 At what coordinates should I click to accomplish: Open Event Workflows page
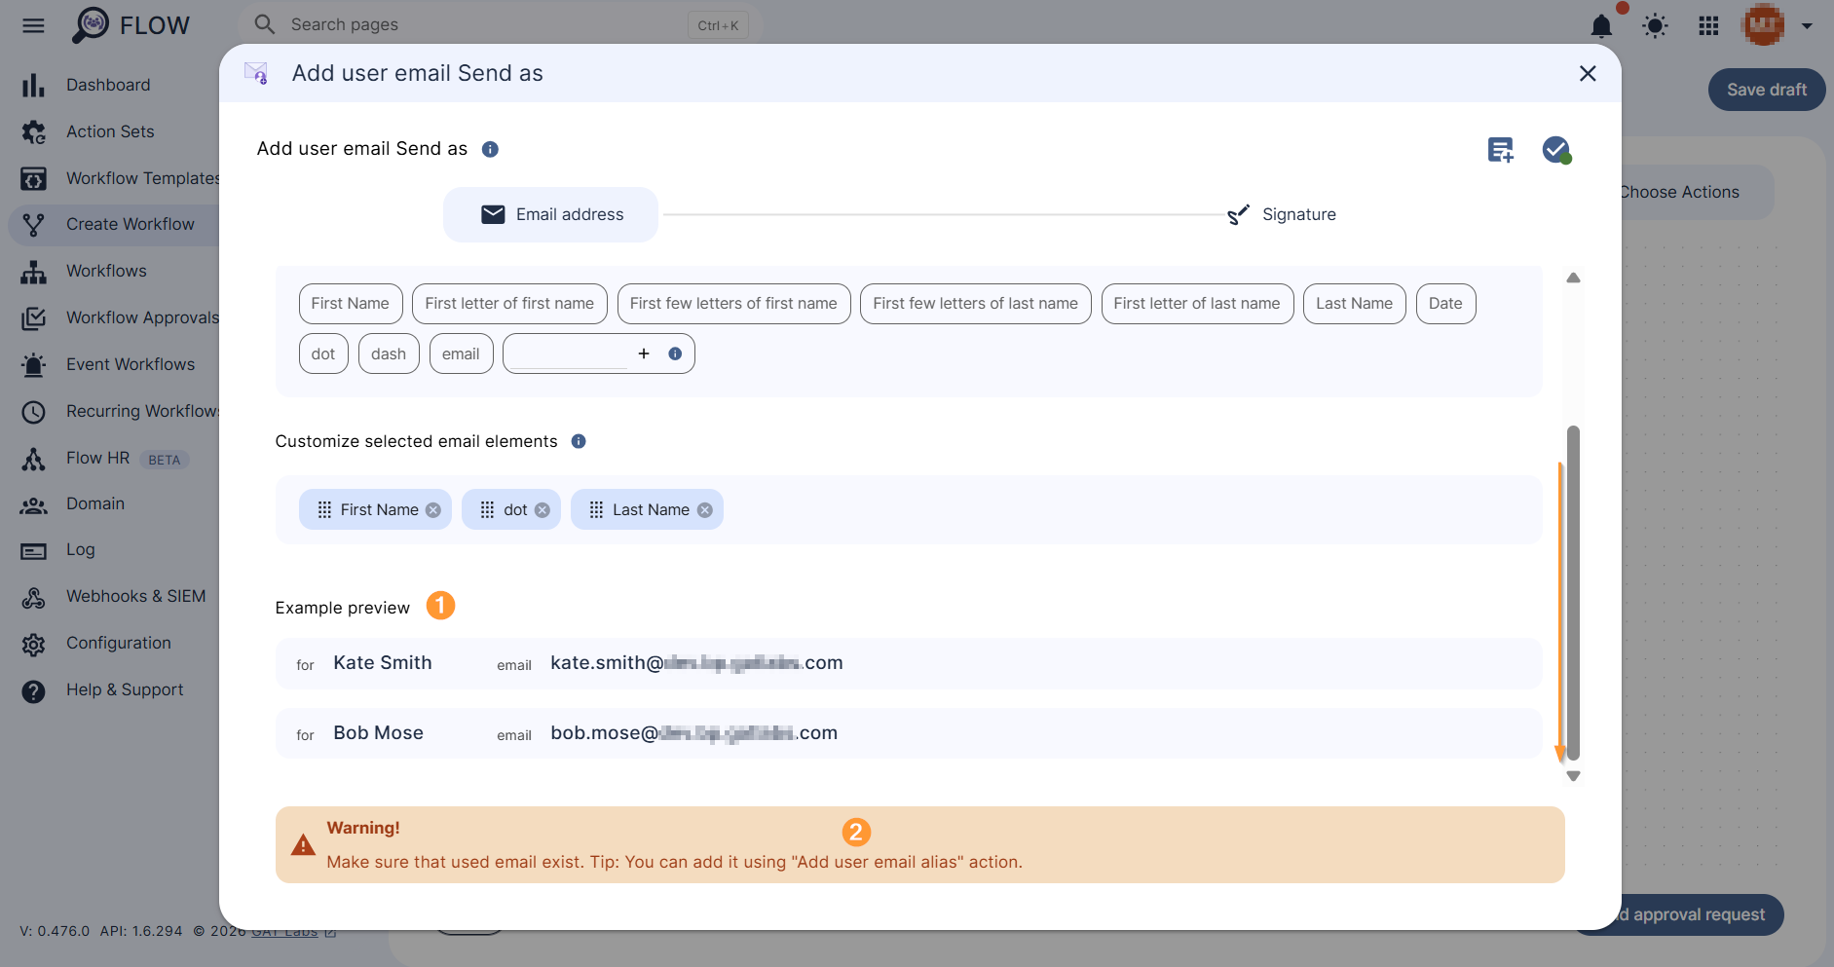pos(130,364)
